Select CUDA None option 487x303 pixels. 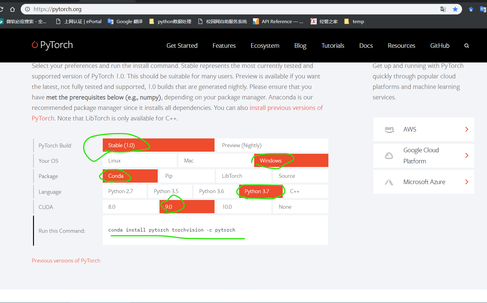[301, 207]
